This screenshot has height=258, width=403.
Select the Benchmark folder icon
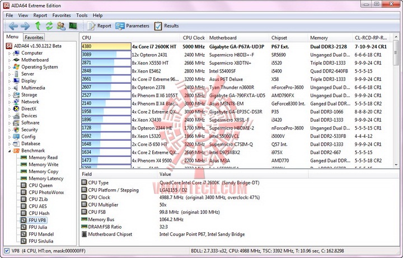tap(16, 151)
